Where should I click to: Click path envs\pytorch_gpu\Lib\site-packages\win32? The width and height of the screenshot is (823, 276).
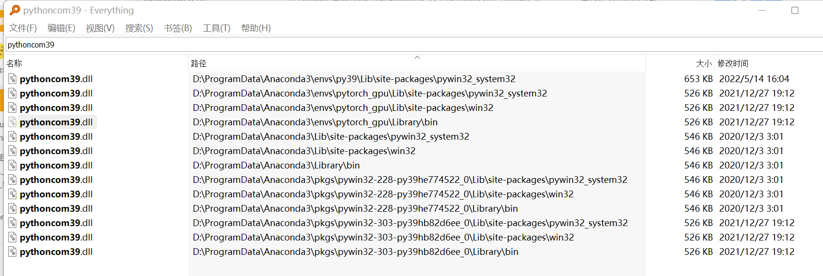[343, 108]
